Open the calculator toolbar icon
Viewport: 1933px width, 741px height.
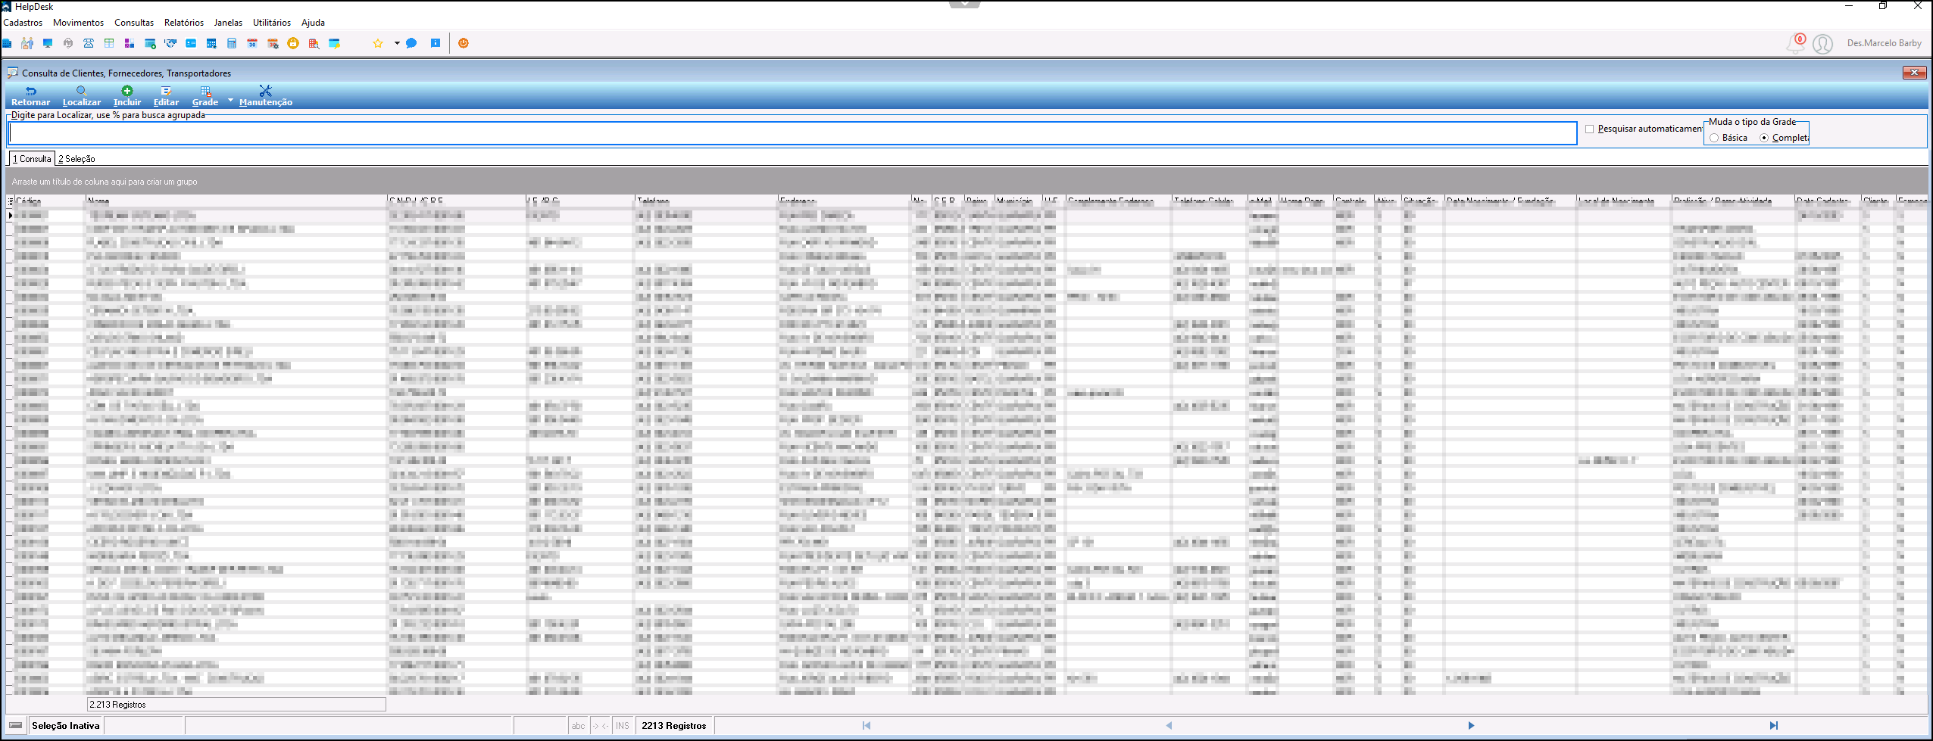click(x=232, y=43)
